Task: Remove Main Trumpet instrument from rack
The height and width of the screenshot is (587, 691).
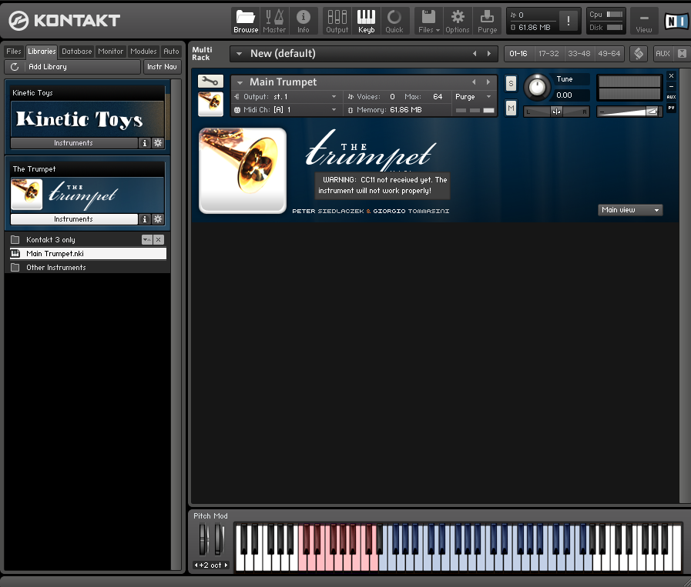Action: pos(671,76)
